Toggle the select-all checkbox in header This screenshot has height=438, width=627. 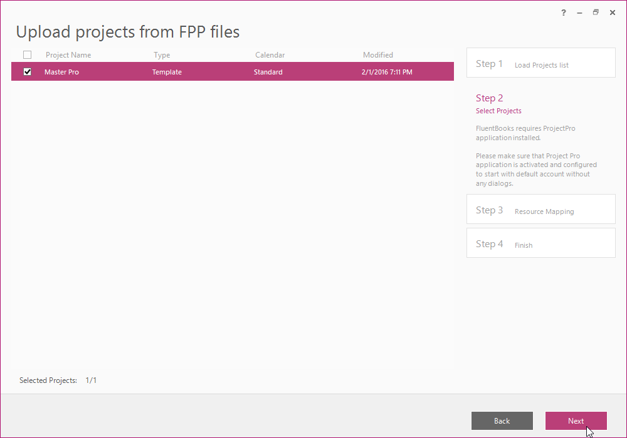(x=27, y=54)
